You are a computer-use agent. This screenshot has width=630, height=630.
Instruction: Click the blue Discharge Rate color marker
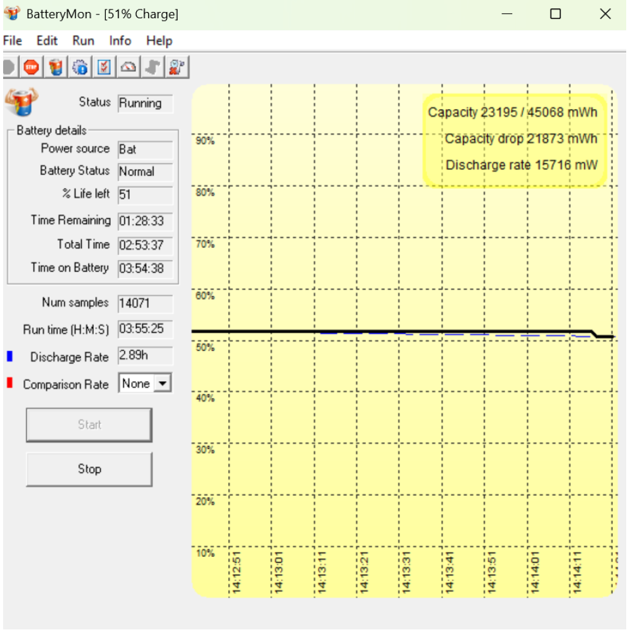[9, 357]
